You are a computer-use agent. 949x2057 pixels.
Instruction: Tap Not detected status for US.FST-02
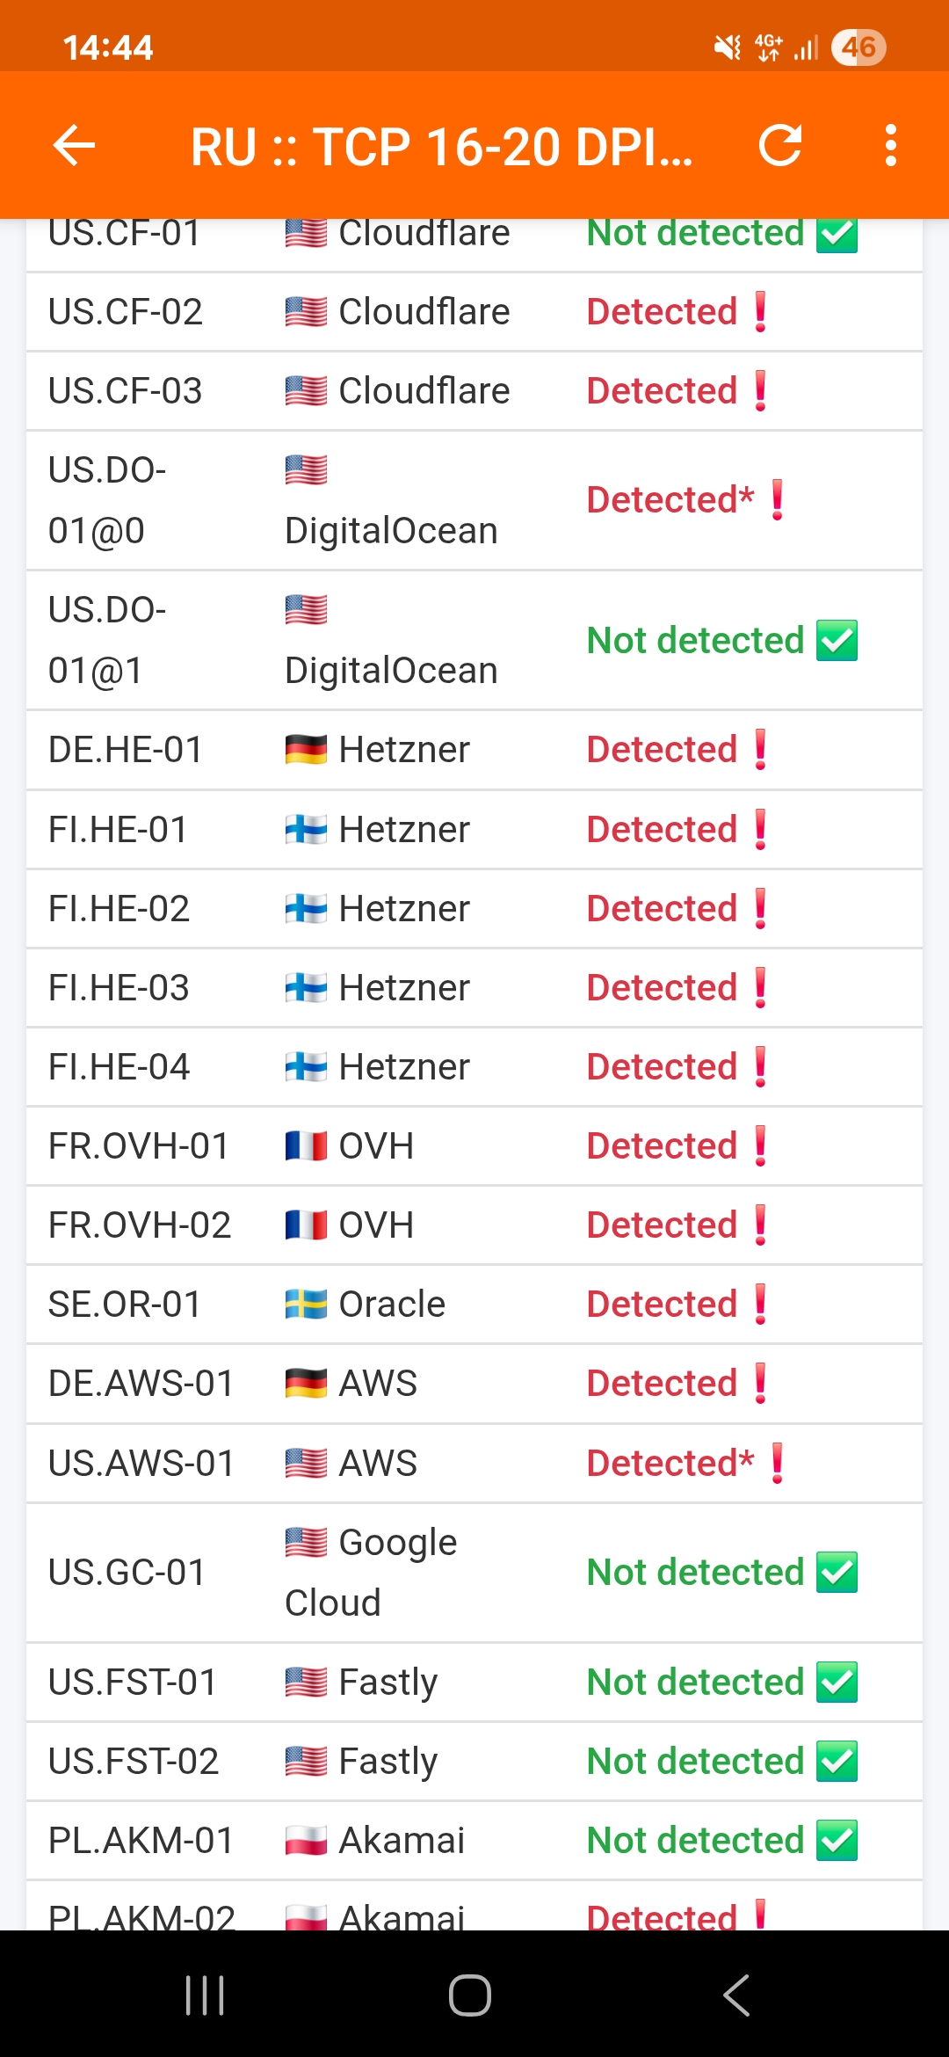(x=695, y=1762)
